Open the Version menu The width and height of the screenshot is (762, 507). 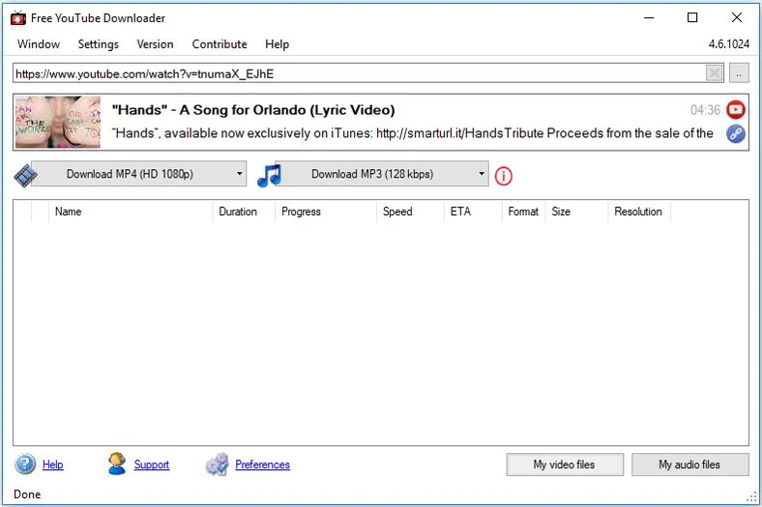[x=155, y=44]
